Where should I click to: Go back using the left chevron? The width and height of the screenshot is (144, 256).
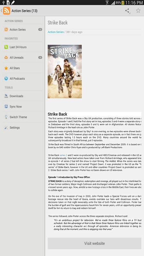pyautogui.click(x=1, y=11)
